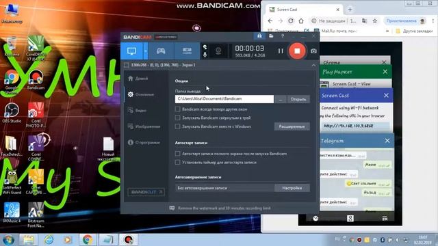Browse for output folder with the ... button
This screenshot has height=246, width=438.
coord(281,99)
